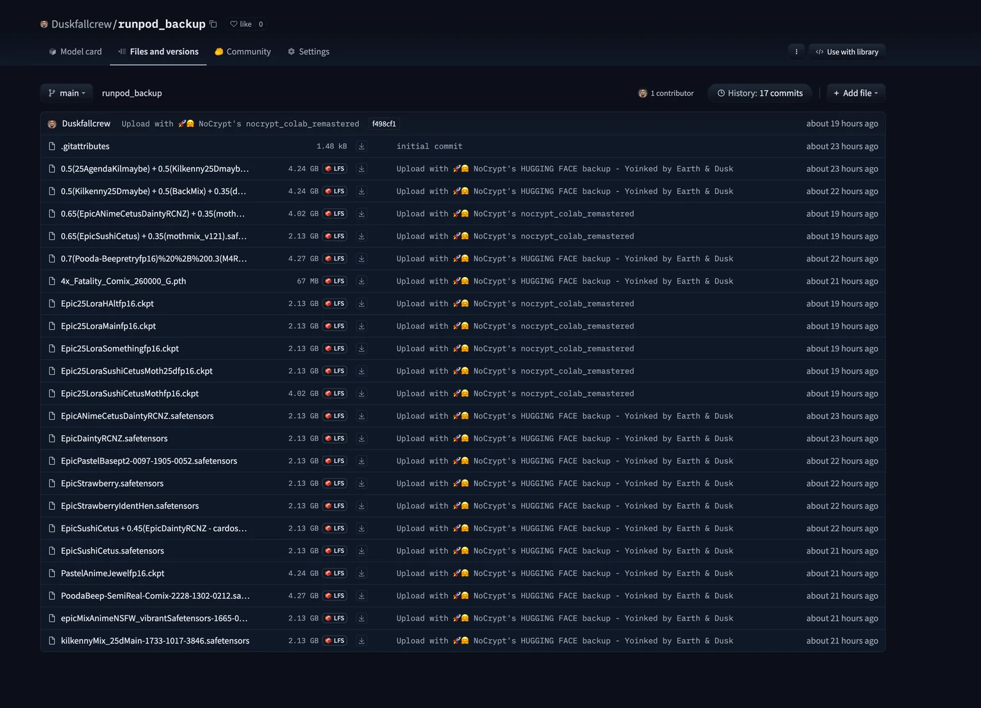This screenshot has height=708, width=981.
Task: Click LFS badge for PastelAnimeJewelfp16.ckpt
Action: point(335,573)
